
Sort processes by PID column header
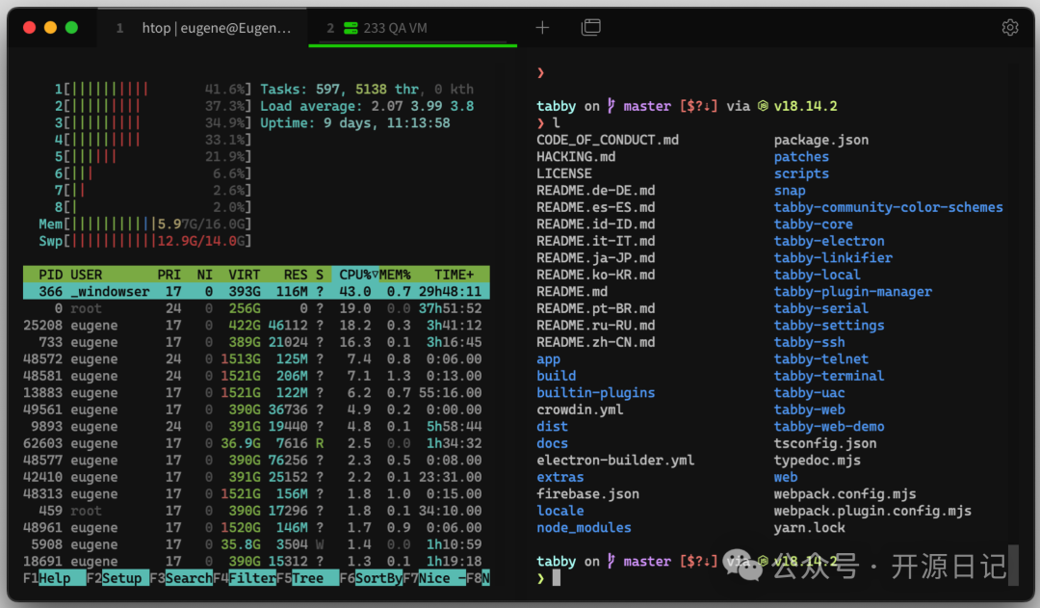[50, 275]
